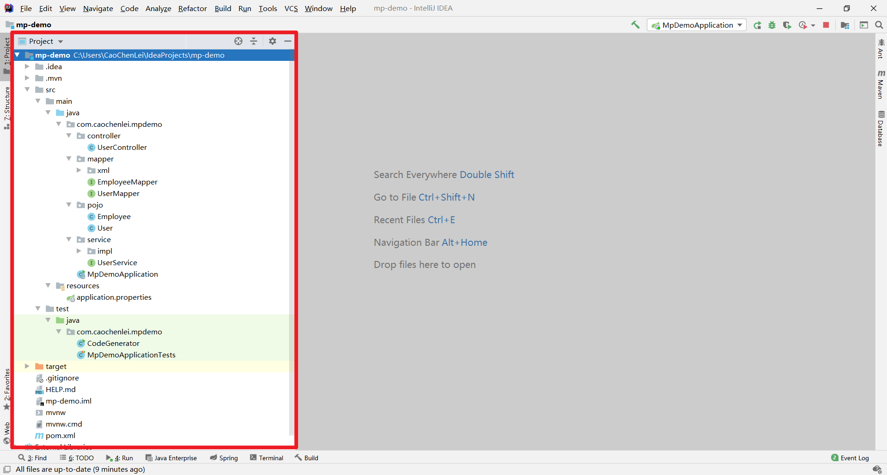Screen dimensions: 887x475
Task: Click the Rerun MpDemoApplication icon
Action: click(757, 25)
